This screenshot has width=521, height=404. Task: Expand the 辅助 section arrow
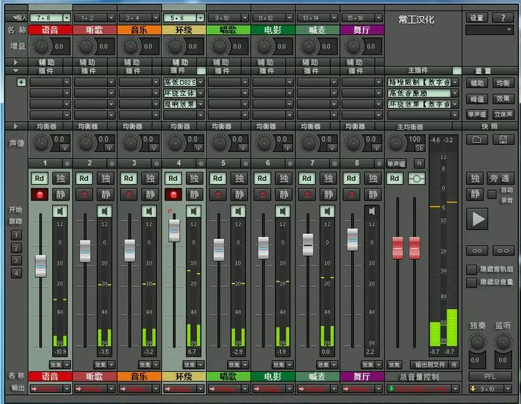point(15,62)
